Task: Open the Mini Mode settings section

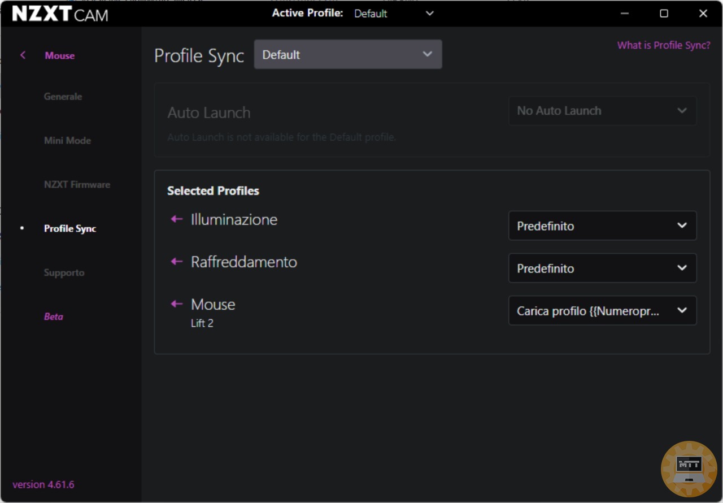Action: coord(67,141)
